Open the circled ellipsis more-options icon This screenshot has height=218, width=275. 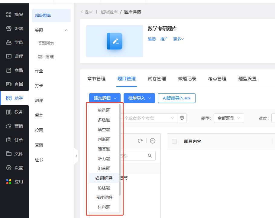tap(153, 141)
